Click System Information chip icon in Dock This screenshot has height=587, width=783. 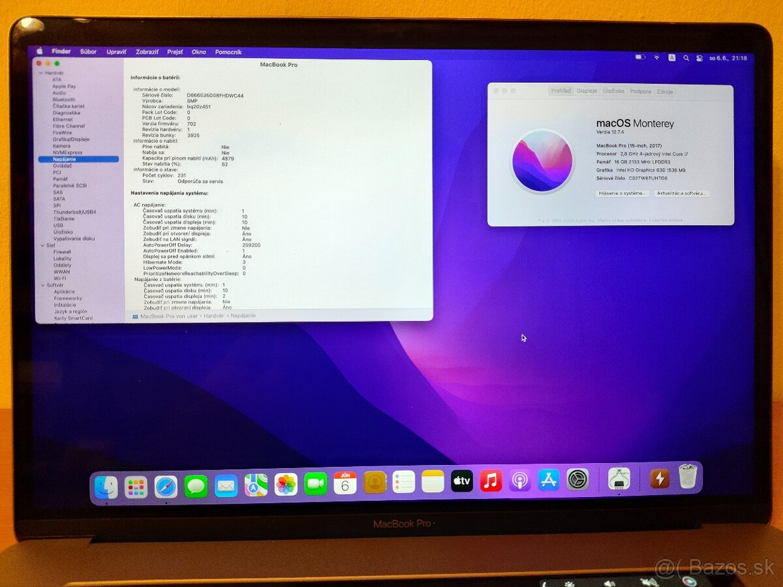pyautogui.click(x=619, y=479)
